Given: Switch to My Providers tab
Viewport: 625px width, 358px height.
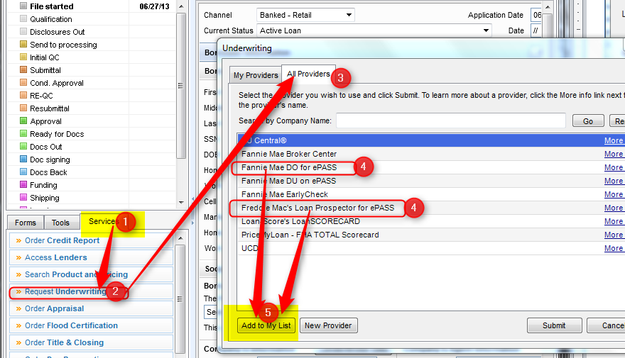Looking at the screenshot, I should (x=256, y=75).
